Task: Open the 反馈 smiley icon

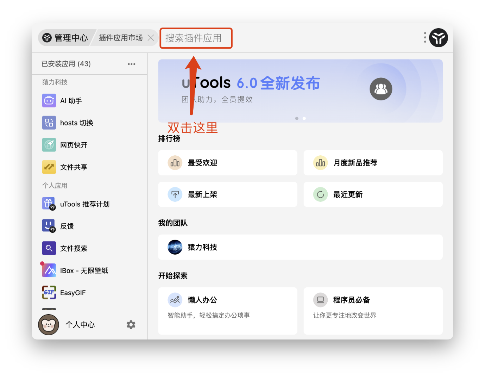Action: tap(49, 226)
